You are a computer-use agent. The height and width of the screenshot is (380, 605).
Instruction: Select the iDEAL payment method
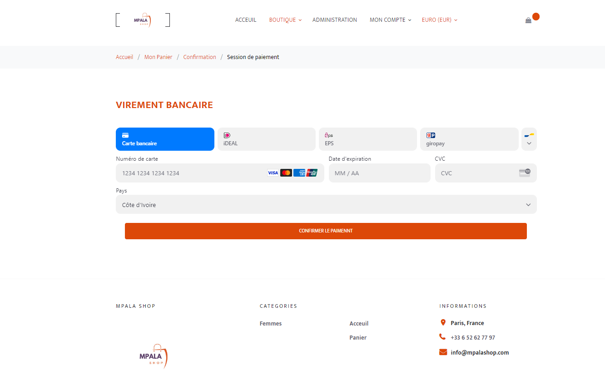266,139
